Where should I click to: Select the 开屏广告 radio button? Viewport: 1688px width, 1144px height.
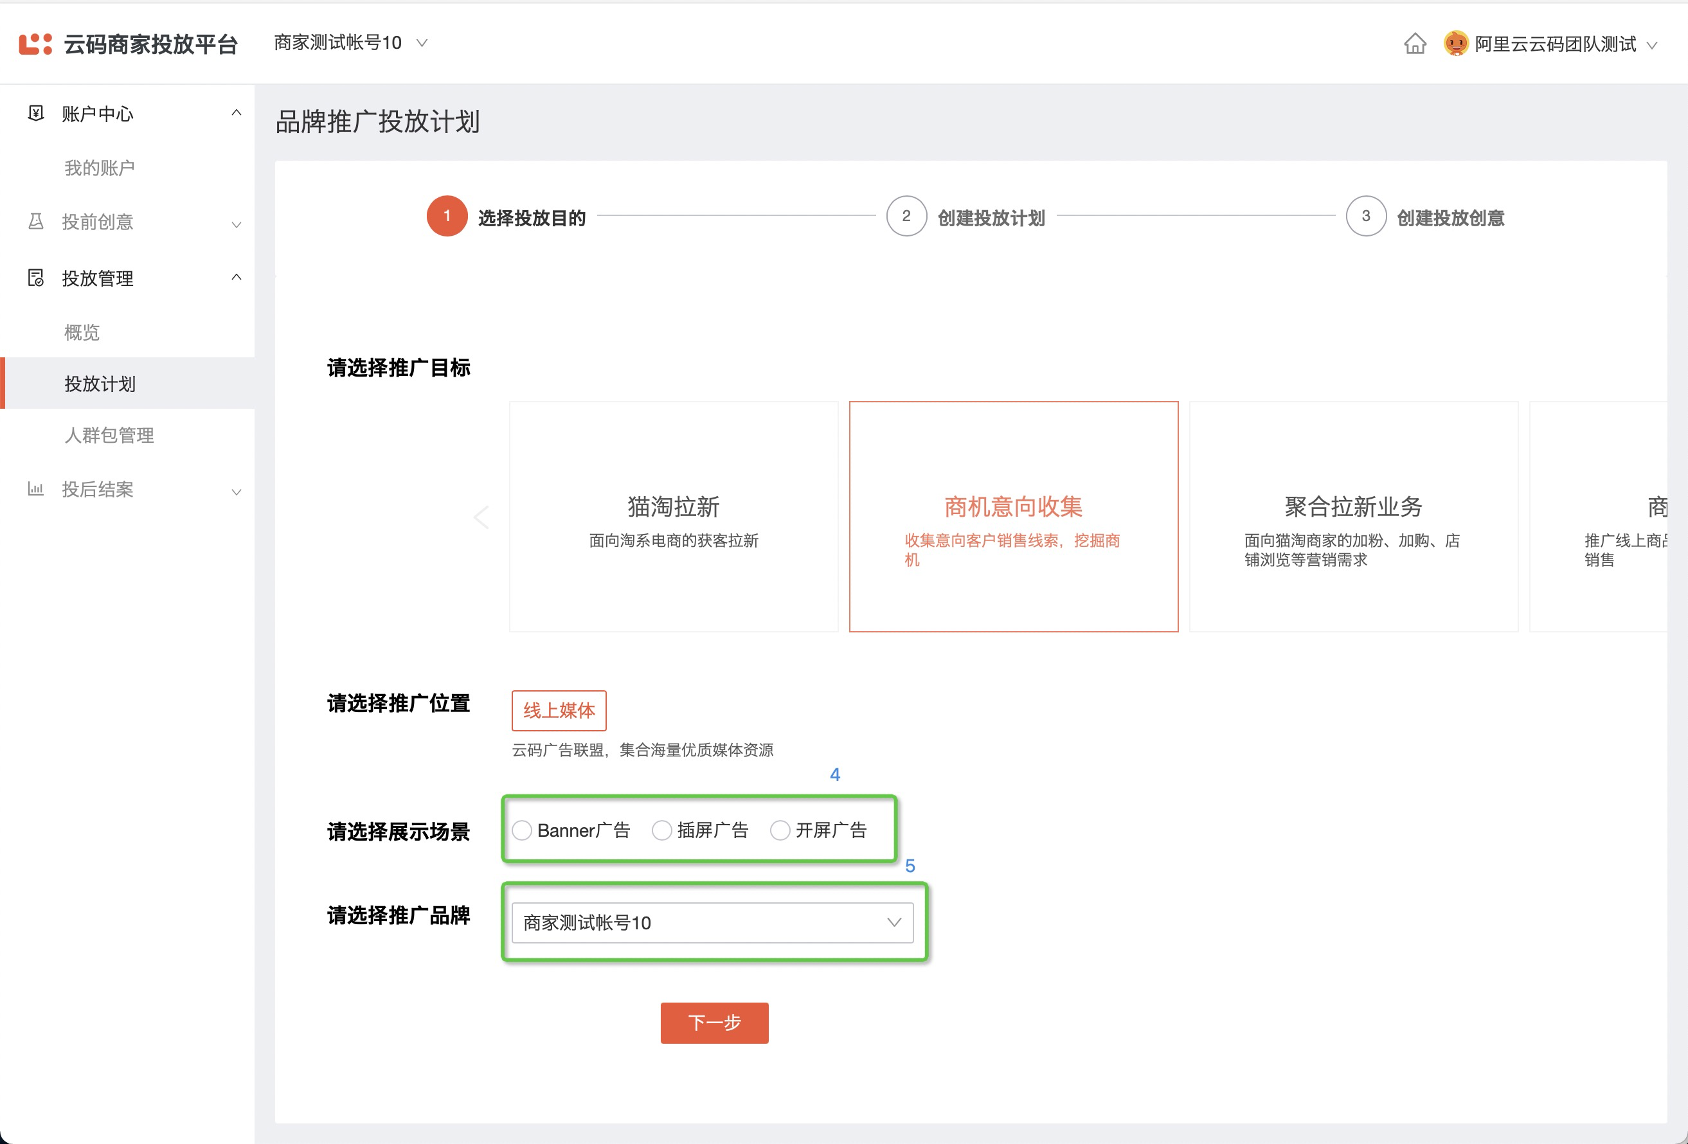(780, 830)
